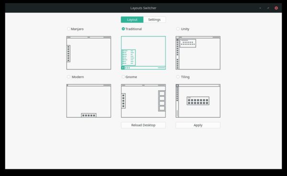Open the Layout tab
The height and width of the screenshot is (176, 287).
(132, 20)
